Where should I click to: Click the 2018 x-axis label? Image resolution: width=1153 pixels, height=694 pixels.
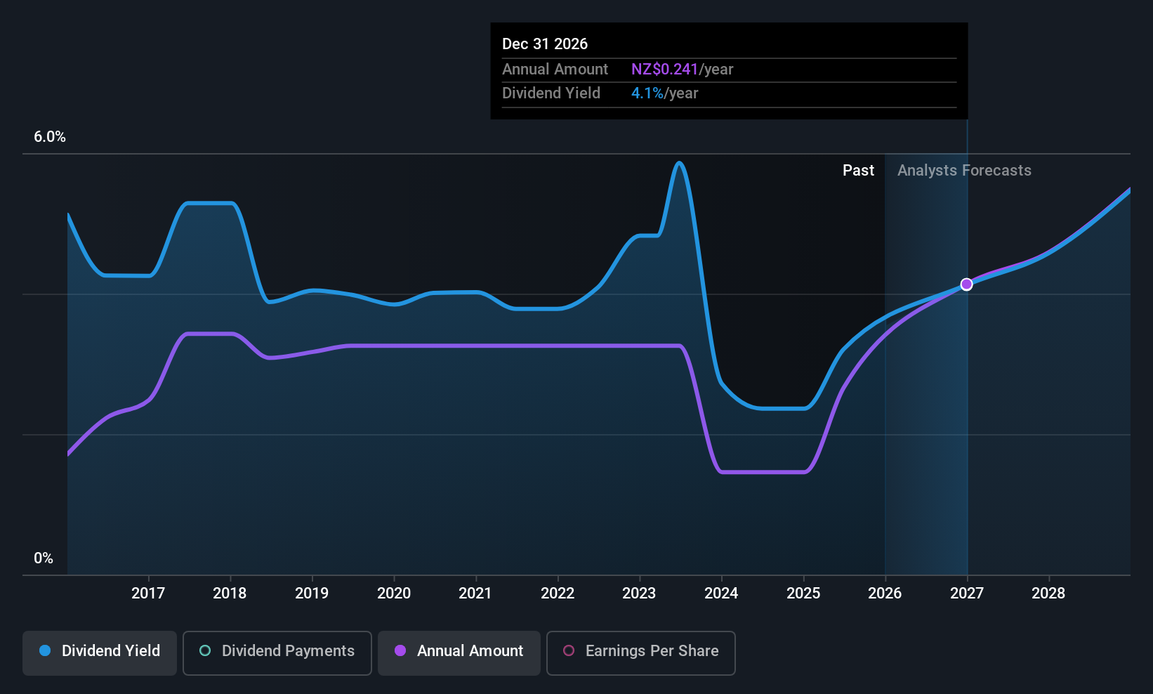pyautogui.click(x=230, y=593)
